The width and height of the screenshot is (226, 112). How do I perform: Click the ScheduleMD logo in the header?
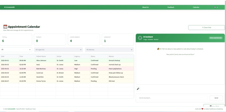(x=10, y=7)
